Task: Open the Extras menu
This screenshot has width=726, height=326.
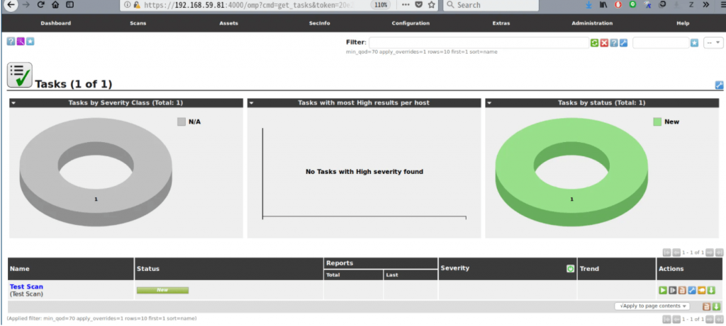Action: click(x=501, y=23)
